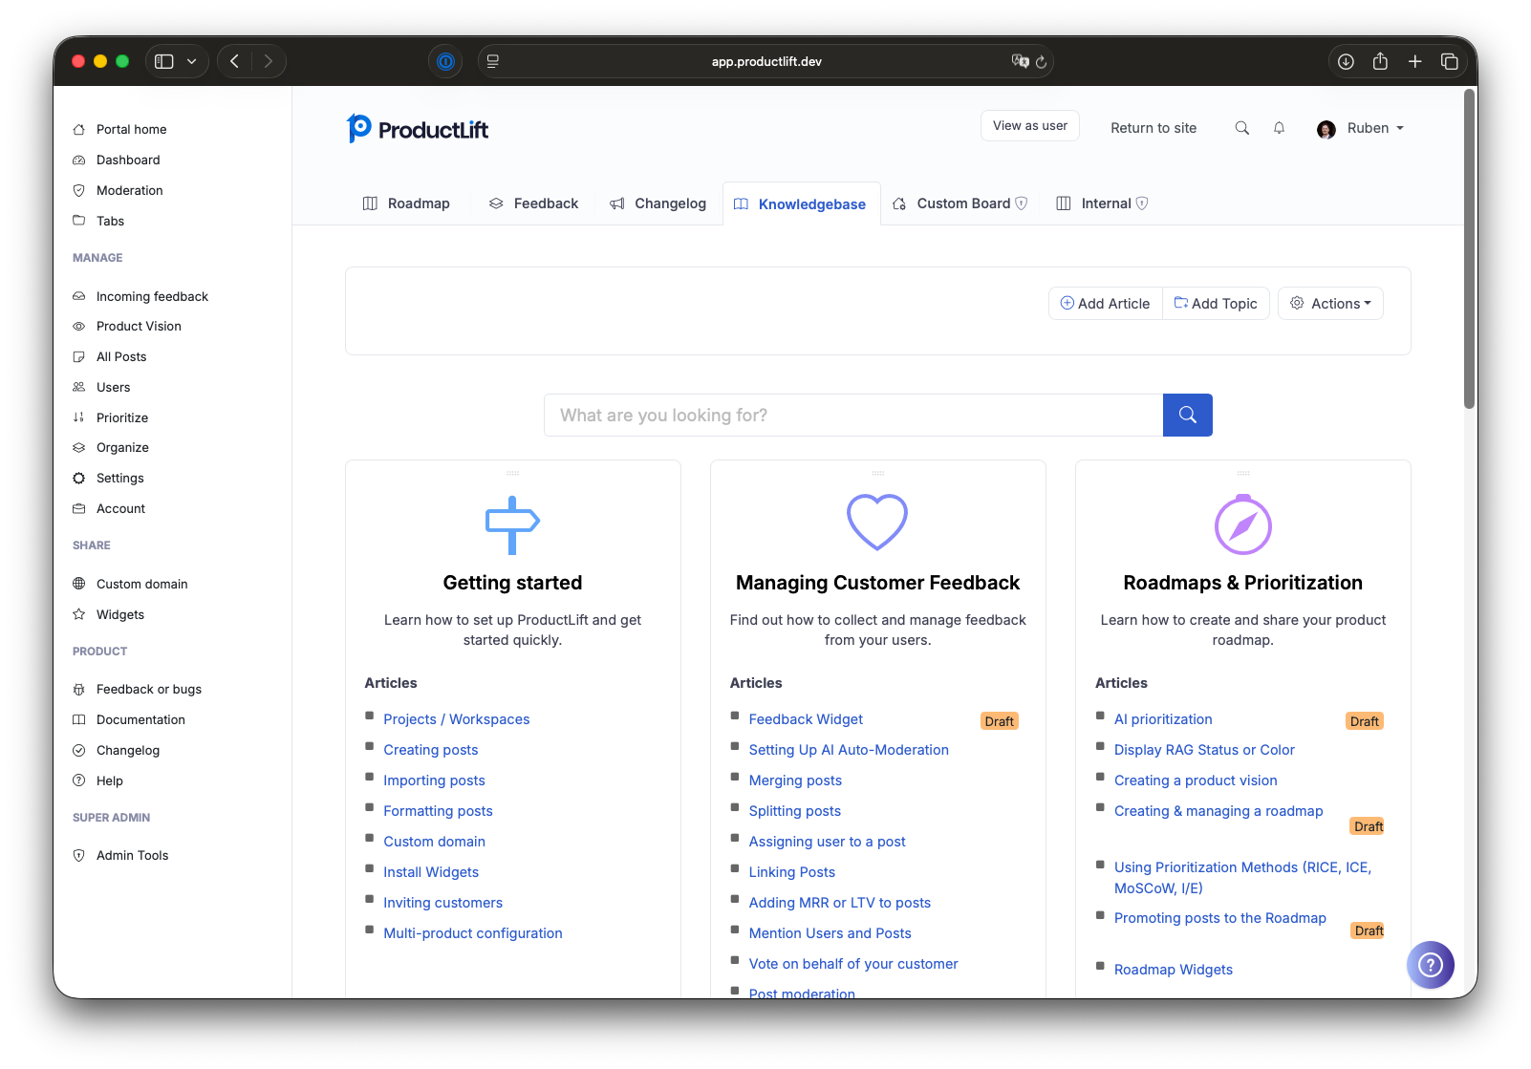This screenshot has height=1069, width=1531.
Task: Go back with Safari back arrow
Action: (x=234, y=61)
